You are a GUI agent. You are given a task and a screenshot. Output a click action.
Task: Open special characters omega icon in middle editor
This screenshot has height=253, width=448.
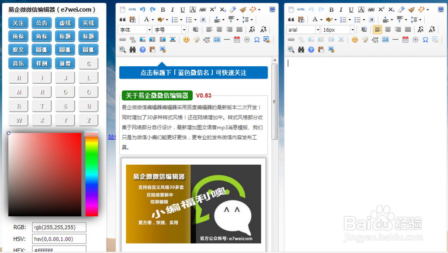tap(257, 40)
